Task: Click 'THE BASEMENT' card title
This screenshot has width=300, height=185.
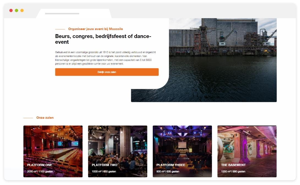Action: pyautogui.click(x=233, y=165)
